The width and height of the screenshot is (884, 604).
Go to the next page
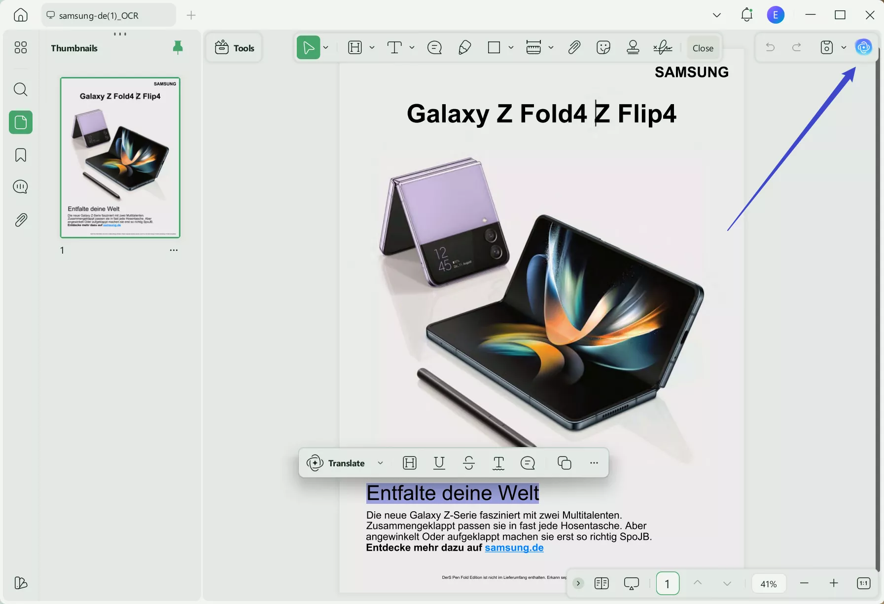click(727, 584)
